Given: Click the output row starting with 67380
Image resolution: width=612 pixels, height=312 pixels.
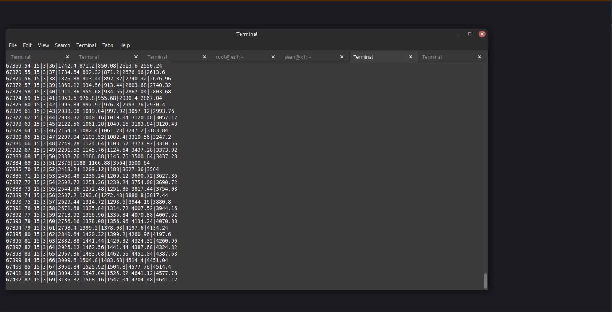Looking at the screenshot, I should coord(89,137).
